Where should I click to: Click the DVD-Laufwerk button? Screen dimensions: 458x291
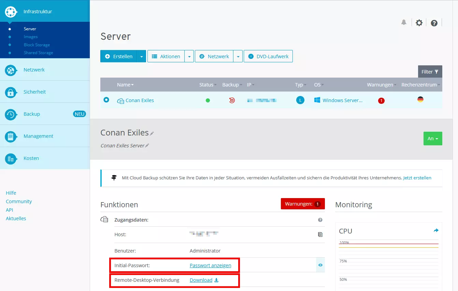(268, 56)
